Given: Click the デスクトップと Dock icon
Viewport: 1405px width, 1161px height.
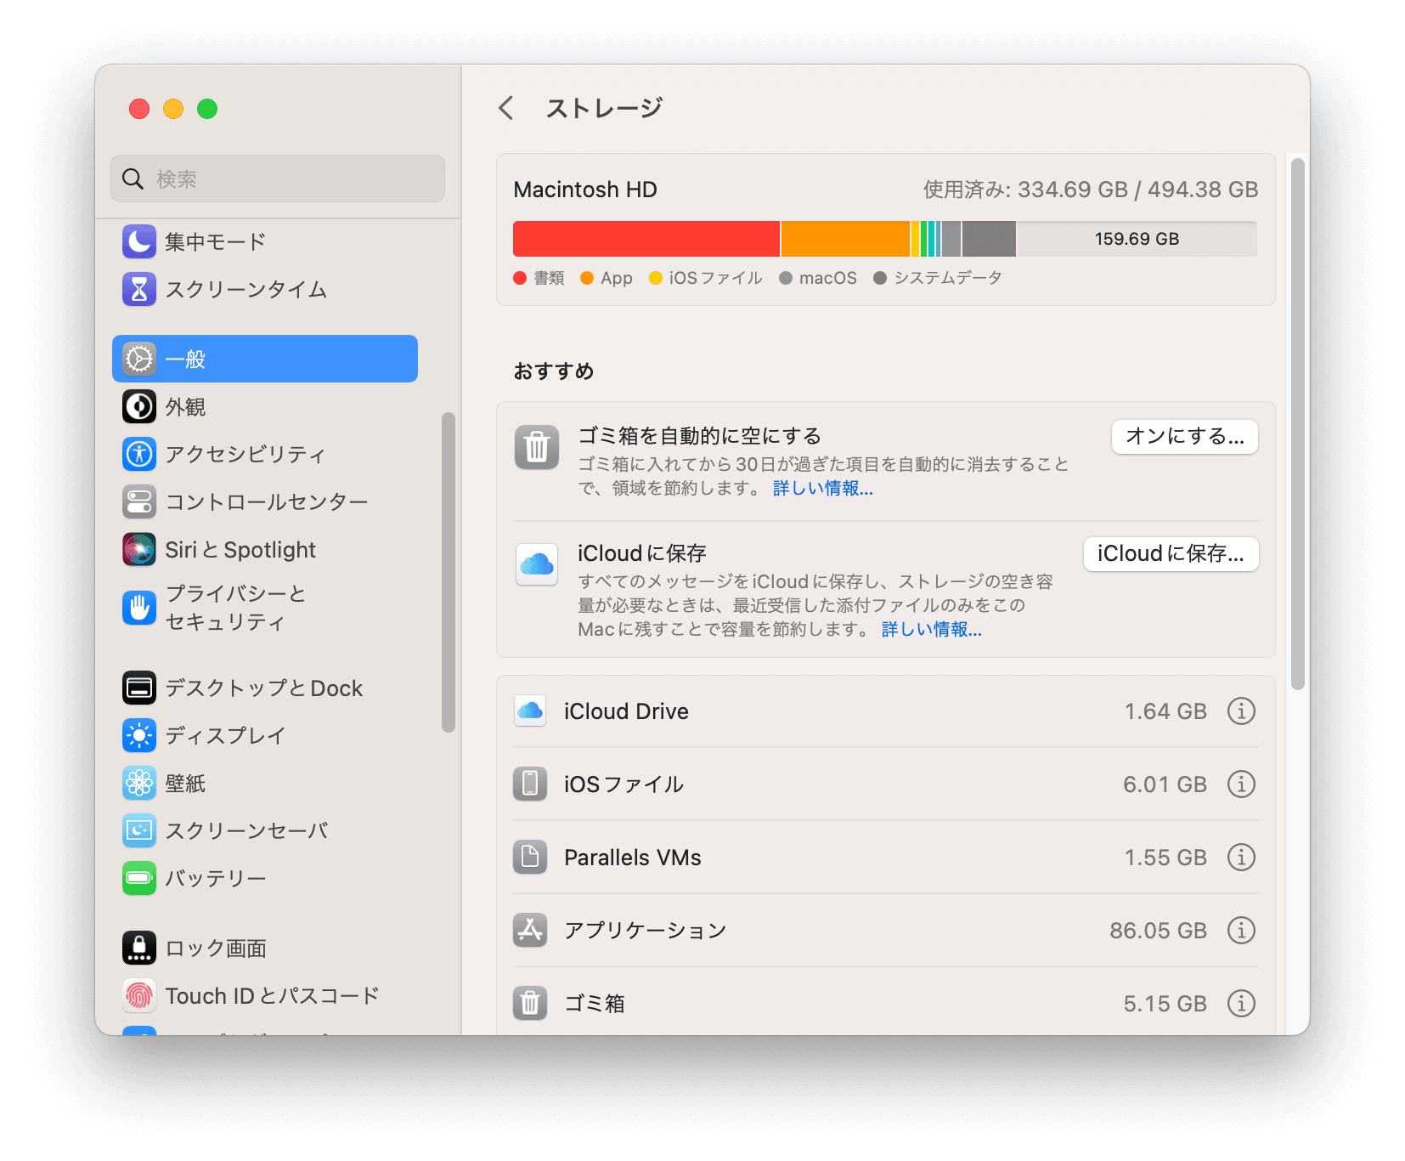Looking at the screenshot, I should pyautogui.click(x=139, y=688).
